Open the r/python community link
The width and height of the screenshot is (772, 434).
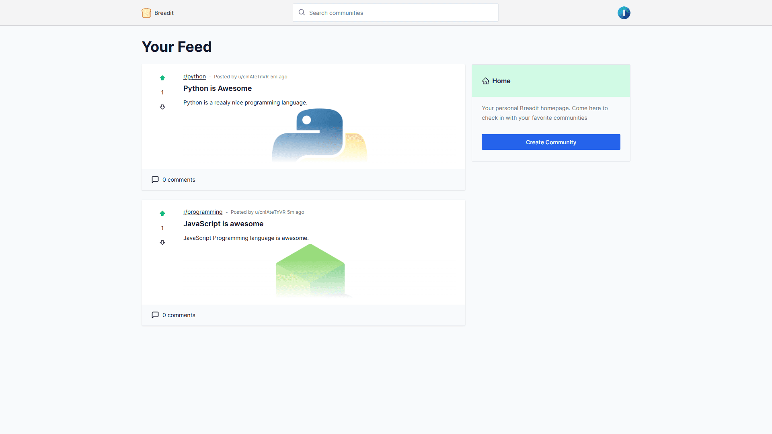195,76
